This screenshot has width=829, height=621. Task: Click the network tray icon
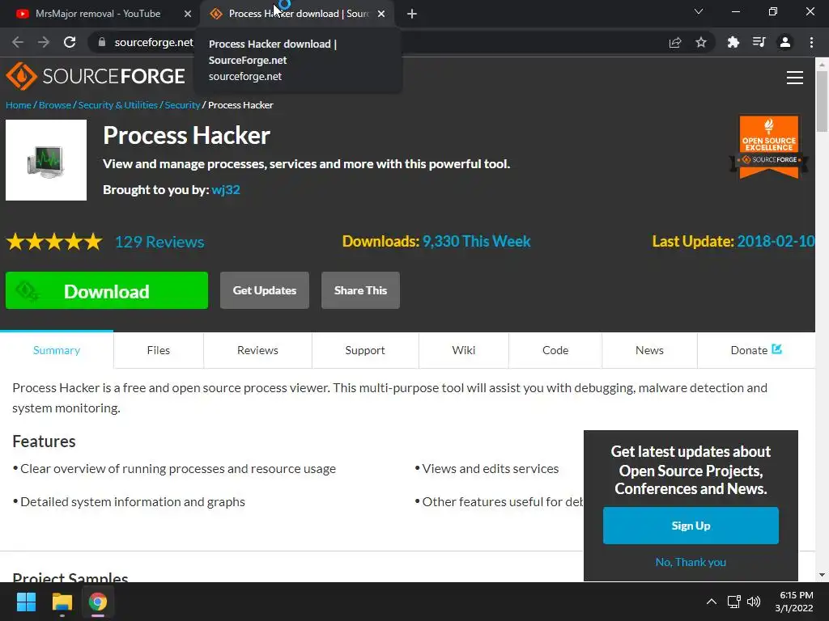pos(733,602)
